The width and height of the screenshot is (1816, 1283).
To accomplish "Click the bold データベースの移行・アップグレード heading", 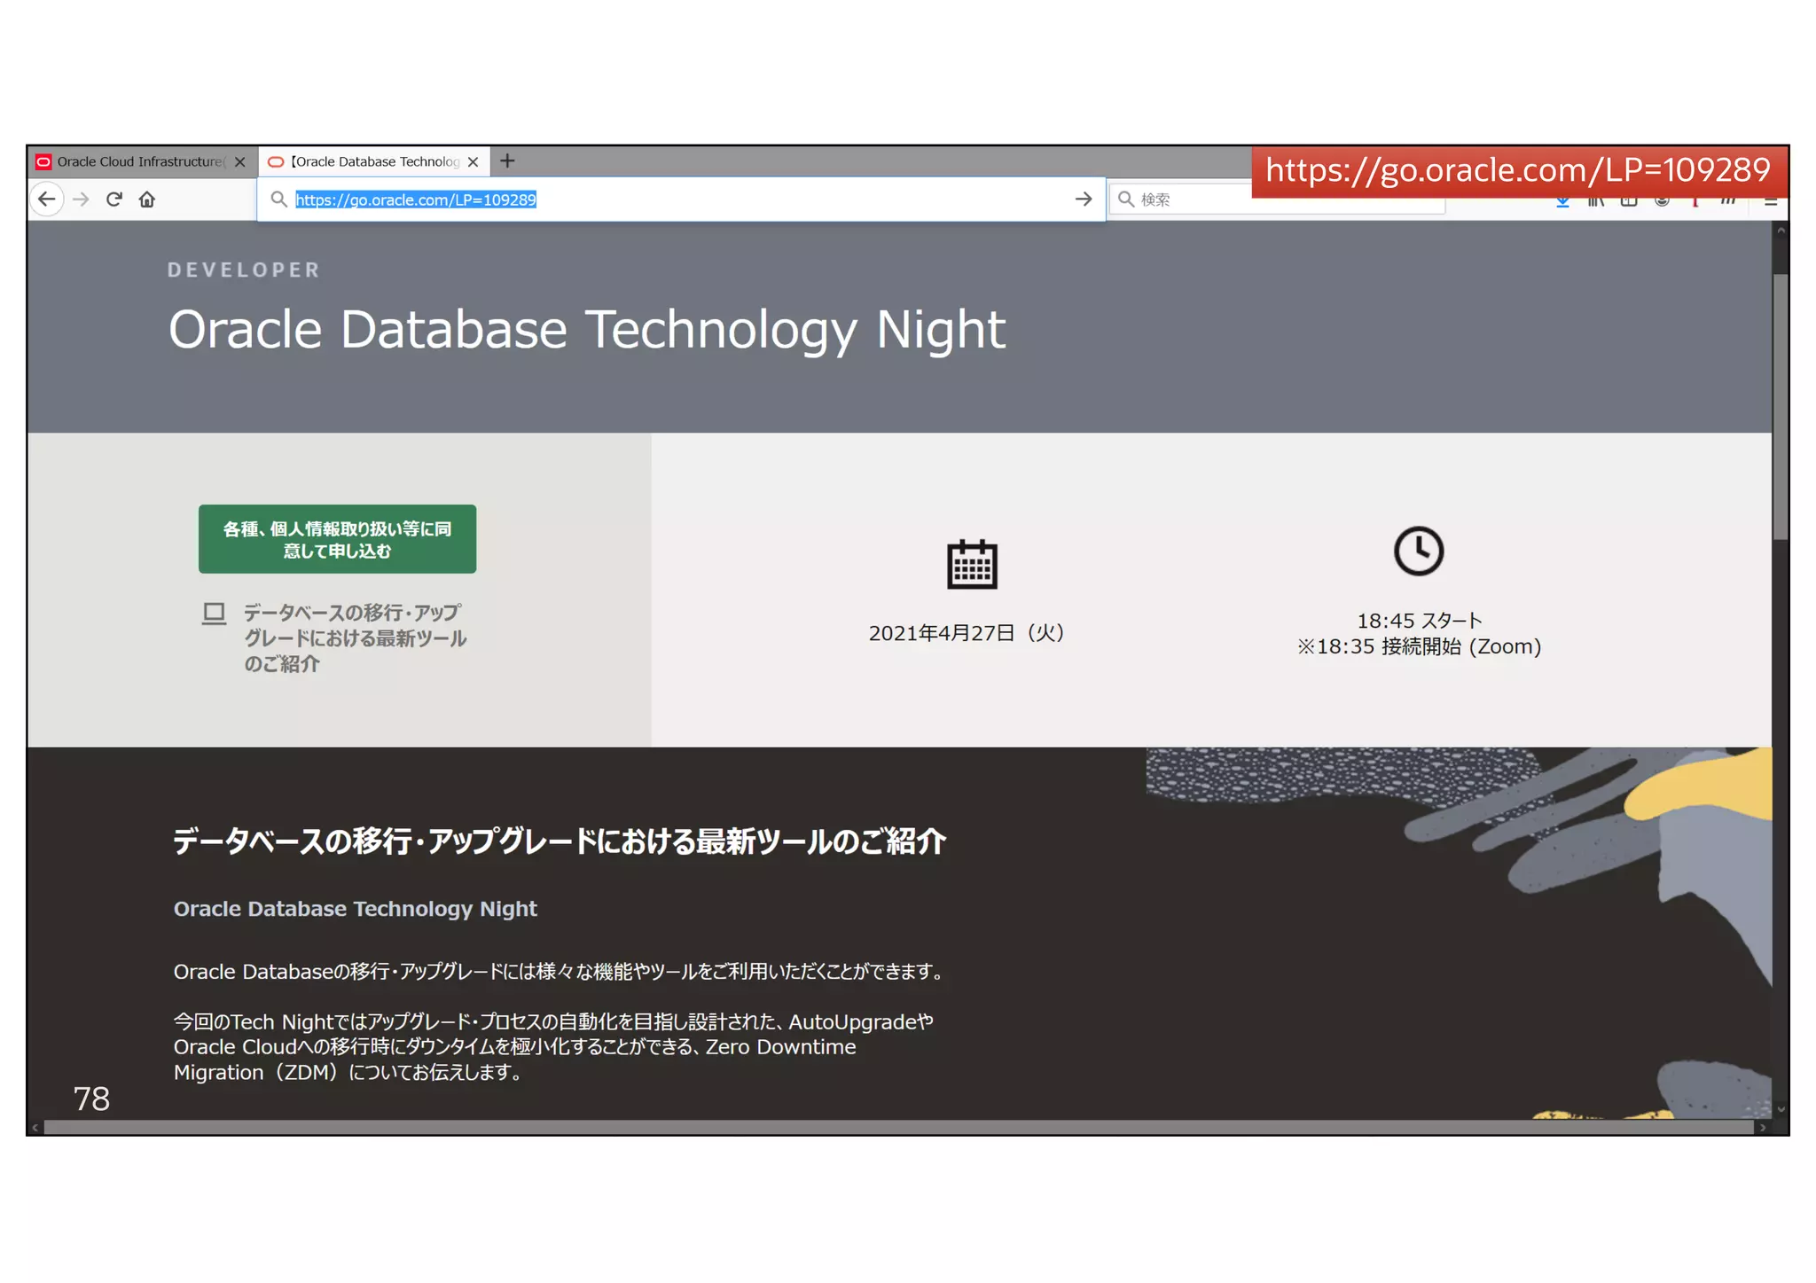I will click(x=560, y=841).
